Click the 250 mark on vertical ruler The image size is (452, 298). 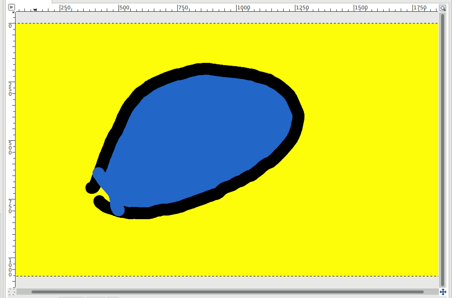10,89
